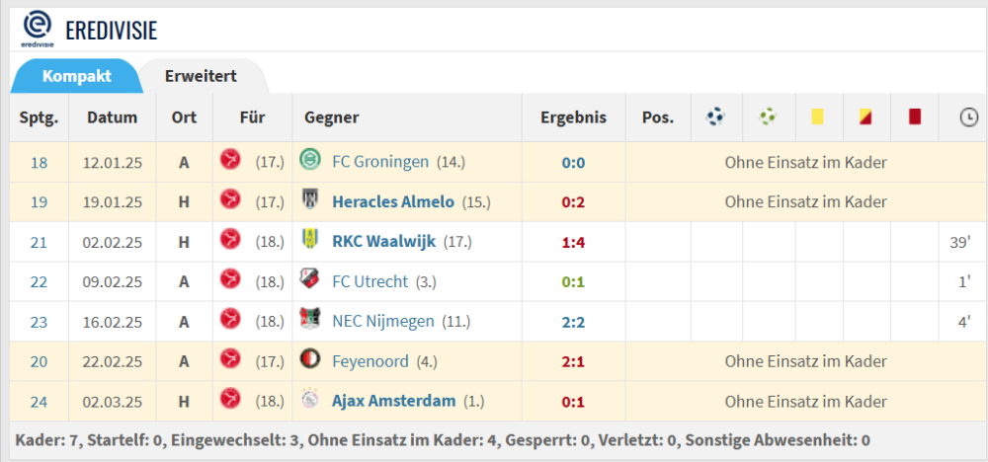Click the RKC Waalwijk club crest

click(310, 242)
